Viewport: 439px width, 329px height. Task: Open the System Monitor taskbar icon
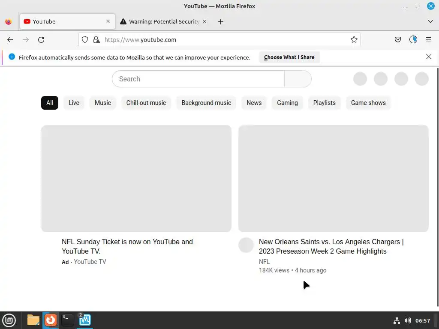point(84,320)
